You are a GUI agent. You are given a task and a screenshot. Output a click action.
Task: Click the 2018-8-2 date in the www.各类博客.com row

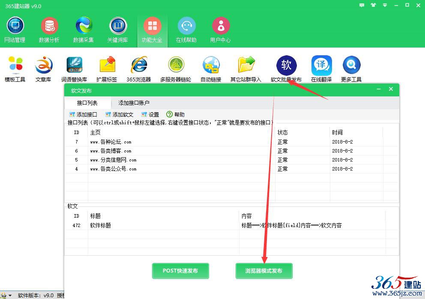pyautogui.click(x=343, y=151)
